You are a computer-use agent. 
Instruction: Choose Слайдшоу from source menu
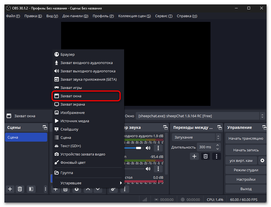point(88,129)
